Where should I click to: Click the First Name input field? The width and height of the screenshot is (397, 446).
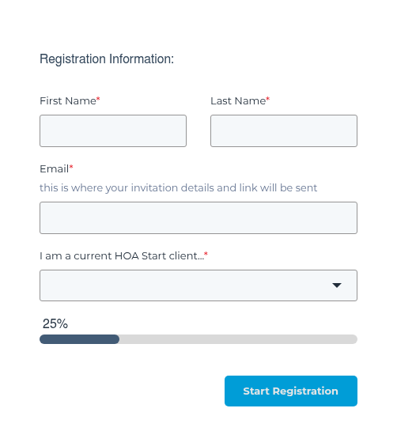point(113,130)
